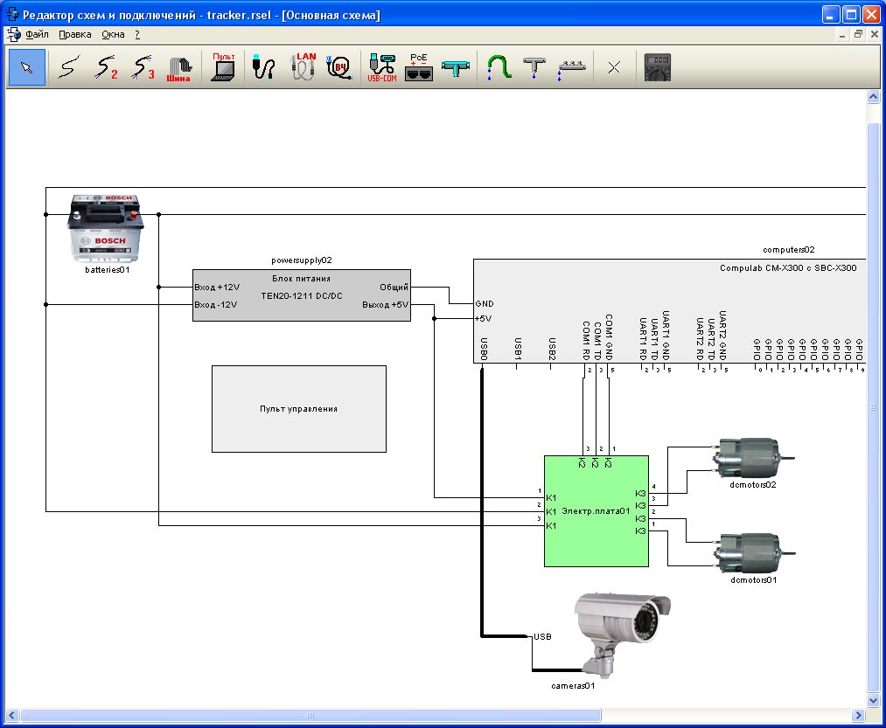Click the powersupply02 label
The width and height of the screenshot is (886, 728).
302,260
